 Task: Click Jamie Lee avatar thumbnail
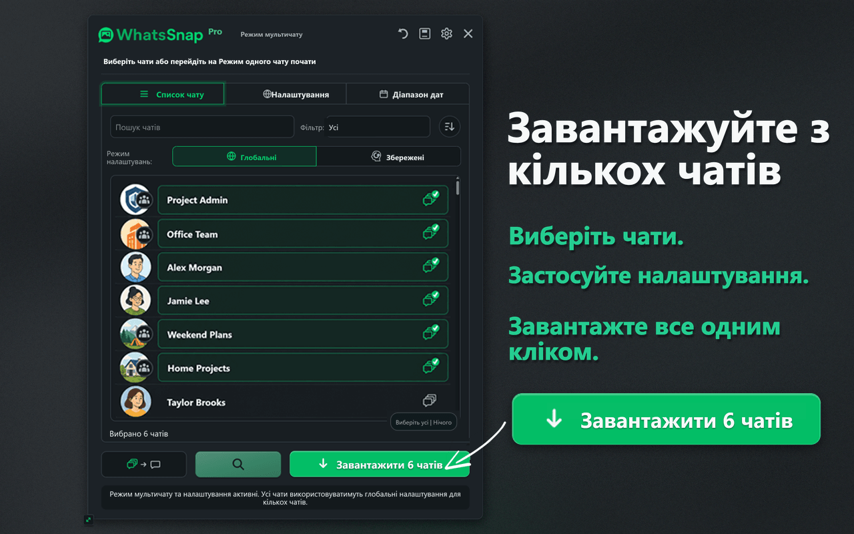coord(135,300)
